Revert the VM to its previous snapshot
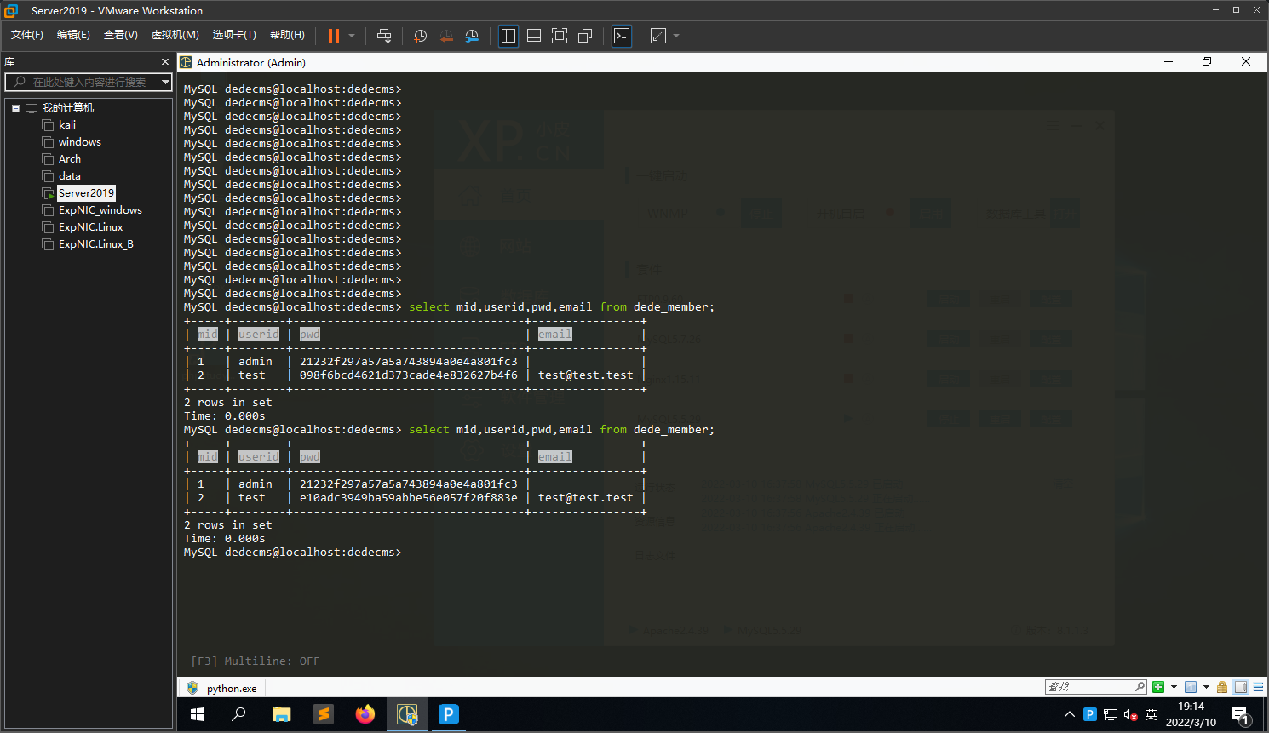 point(446,36)
